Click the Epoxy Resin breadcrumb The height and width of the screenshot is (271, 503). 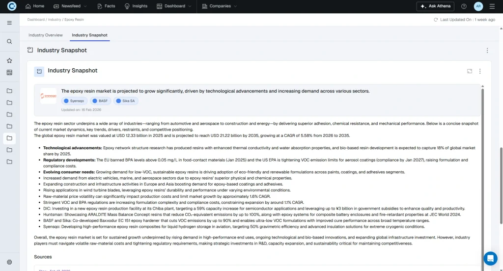(74, 20)
